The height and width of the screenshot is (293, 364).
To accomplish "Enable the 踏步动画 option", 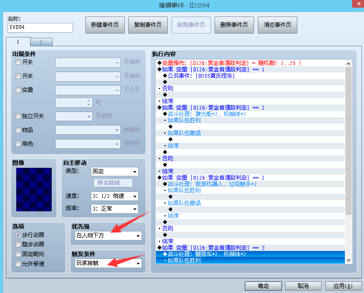I will click(x=18, y=244).
